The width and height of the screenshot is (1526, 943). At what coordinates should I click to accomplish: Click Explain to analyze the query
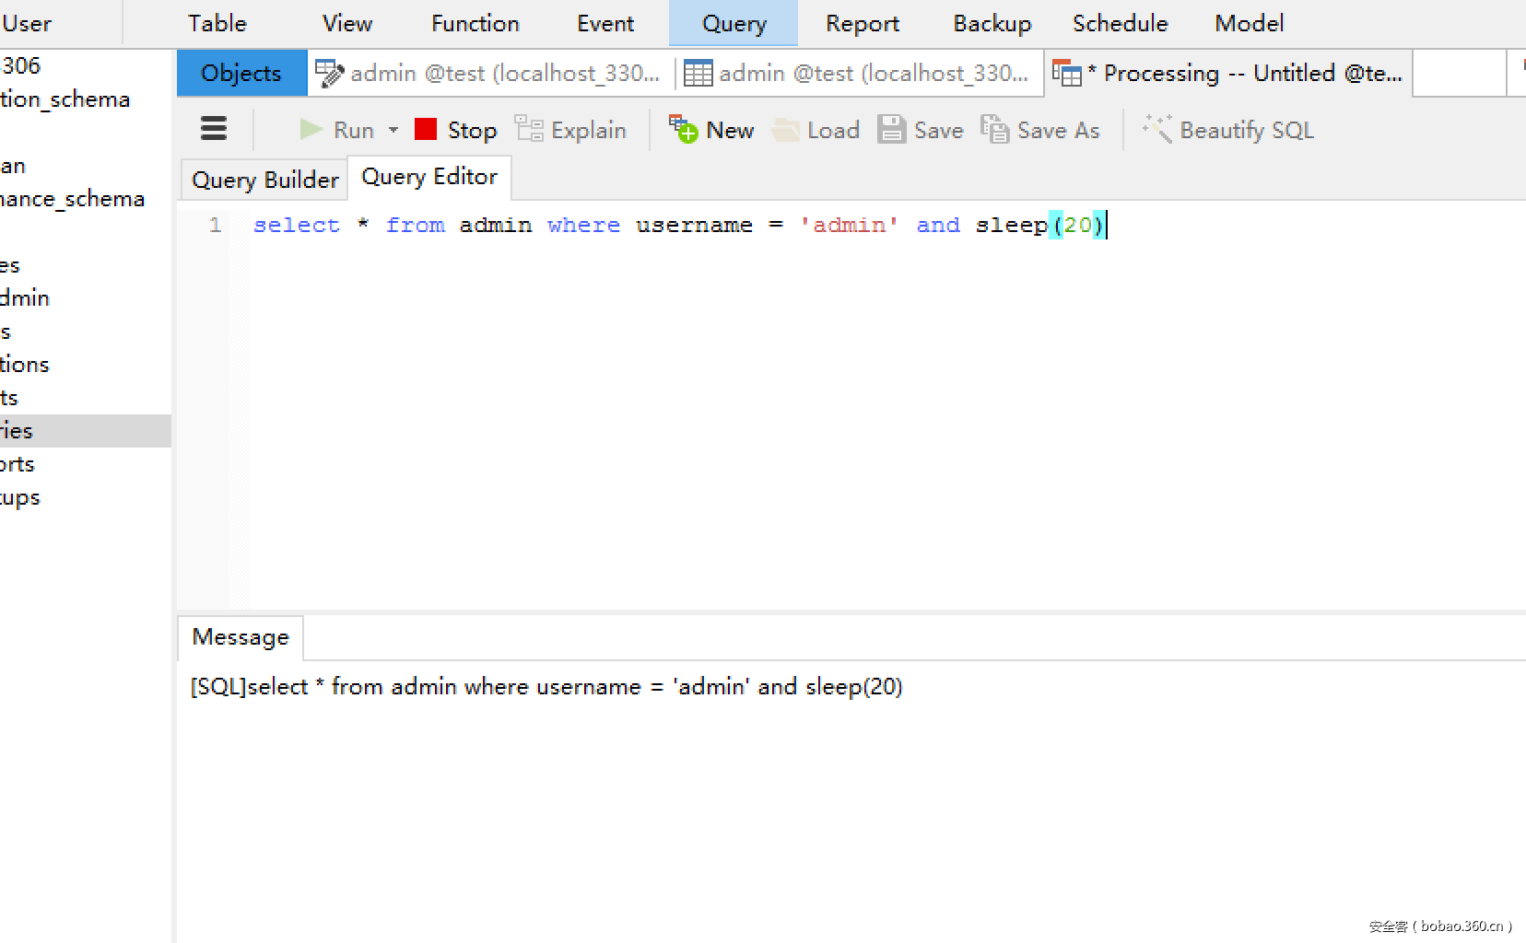pos(571,130)
